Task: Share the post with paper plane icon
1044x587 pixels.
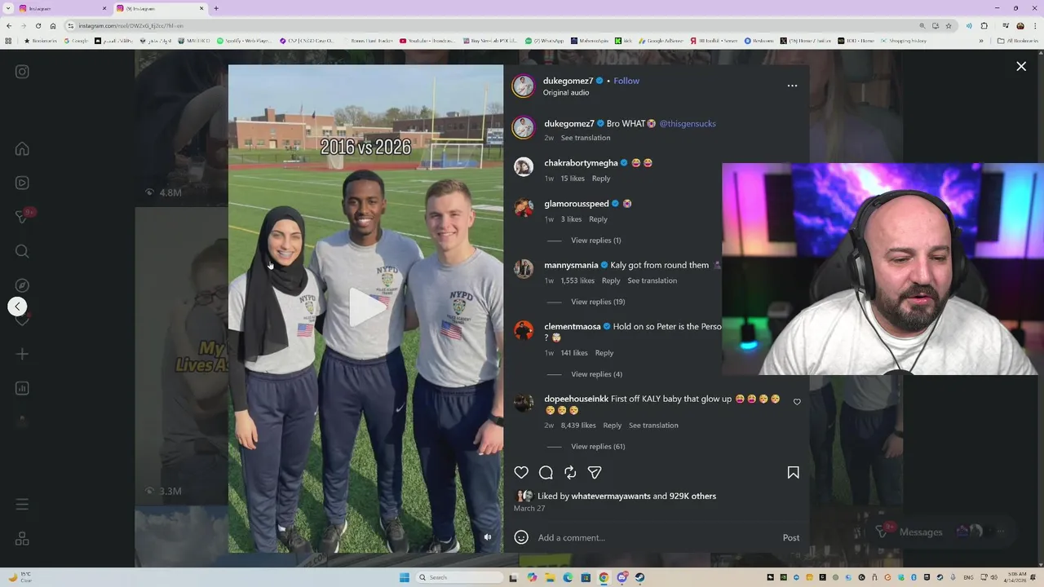Action: 595,472
